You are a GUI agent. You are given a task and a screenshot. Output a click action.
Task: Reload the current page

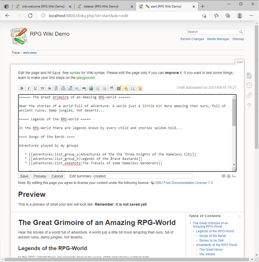[30, 16]
